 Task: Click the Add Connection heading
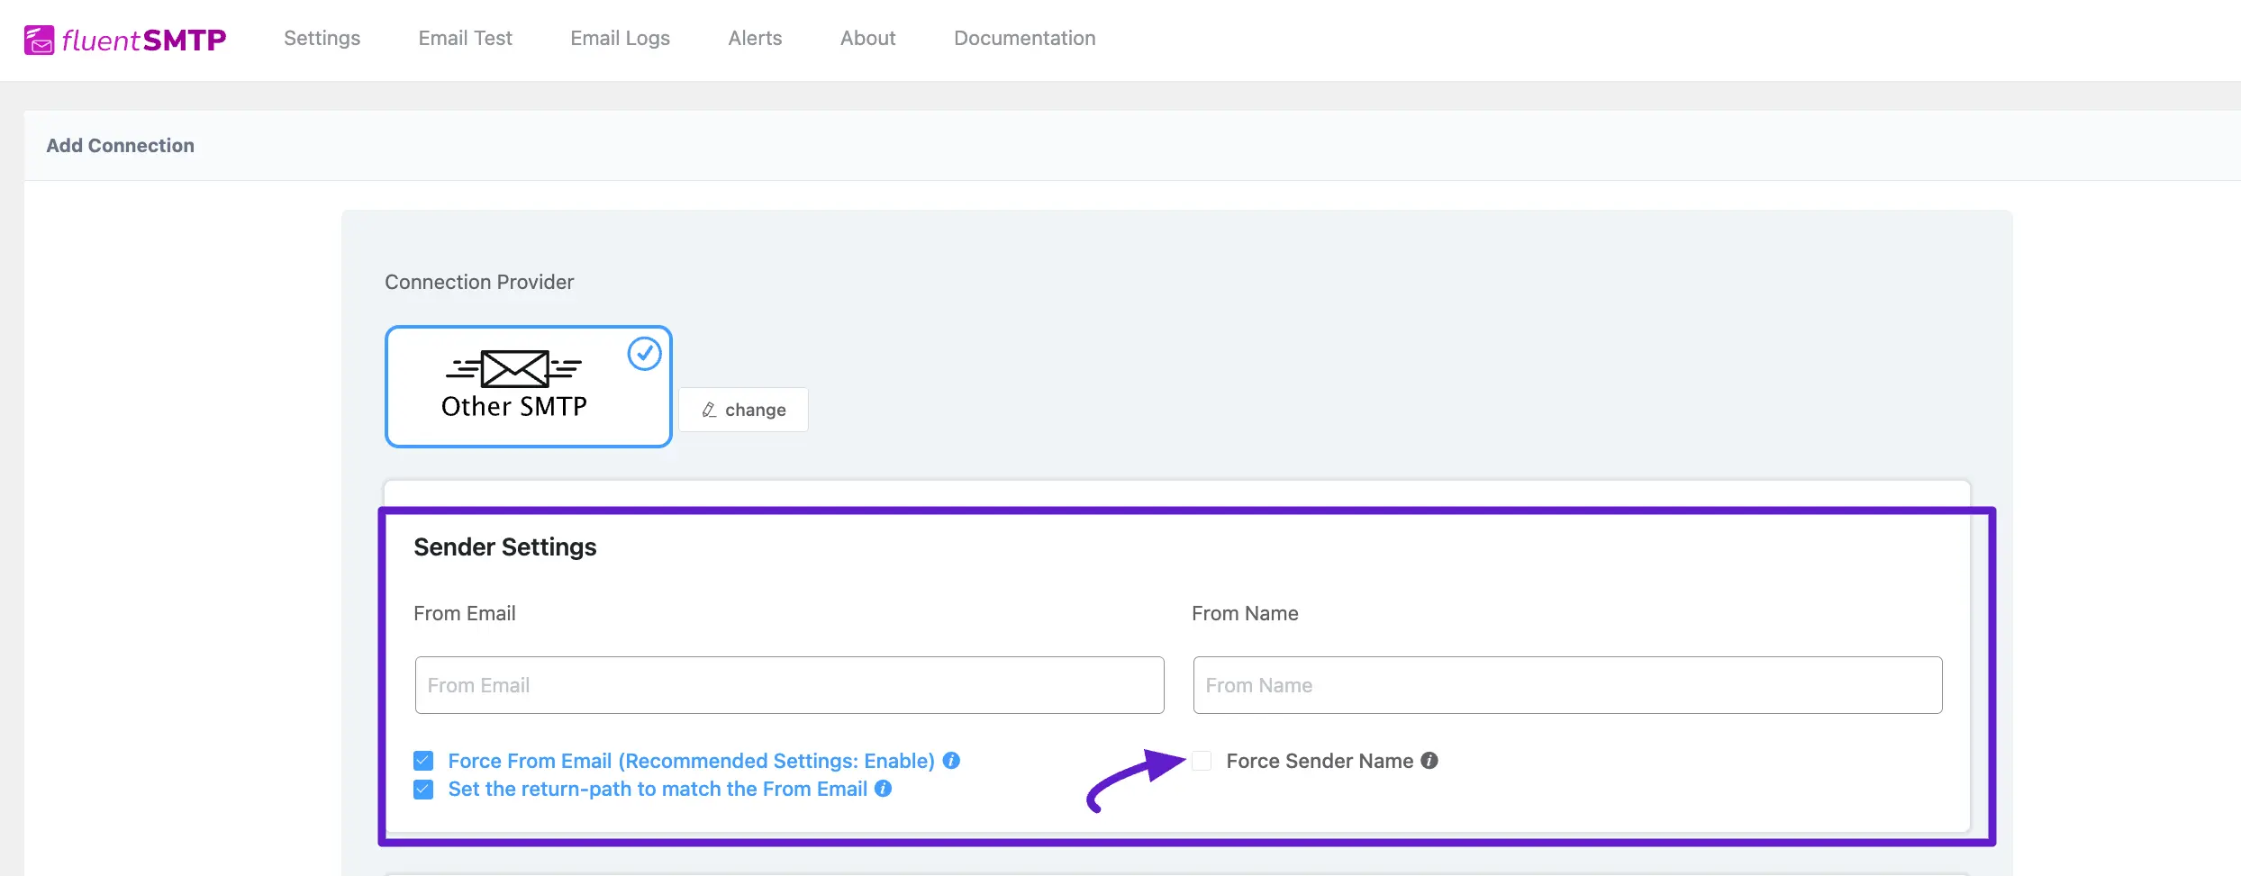pyautogui.click(x=120, y=145)
